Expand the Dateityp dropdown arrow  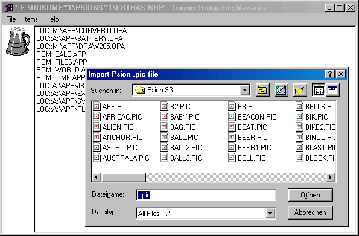coord(270,213)
